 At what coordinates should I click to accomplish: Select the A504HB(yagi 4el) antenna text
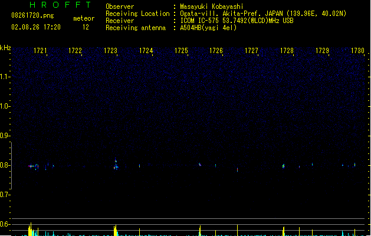pos(208,28)
